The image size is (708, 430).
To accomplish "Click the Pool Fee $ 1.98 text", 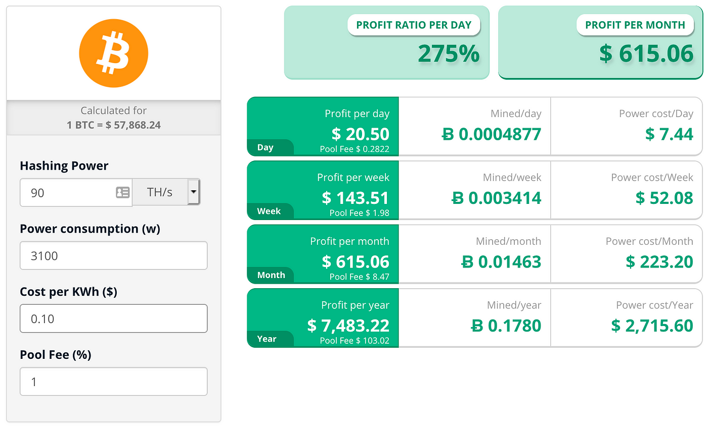I will pos(360,213).
